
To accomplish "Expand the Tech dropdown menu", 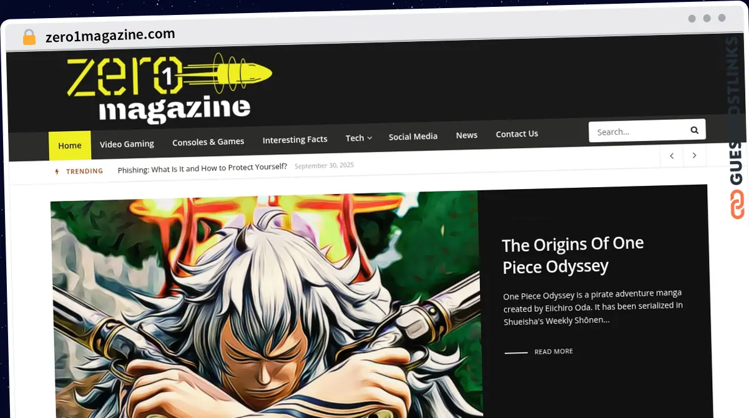I will pyautogui.click(x=359, y=138).
